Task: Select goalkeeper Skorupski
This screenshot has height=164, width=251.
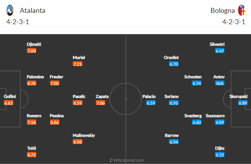Action: pyautogui.click(x=239, y=96)
